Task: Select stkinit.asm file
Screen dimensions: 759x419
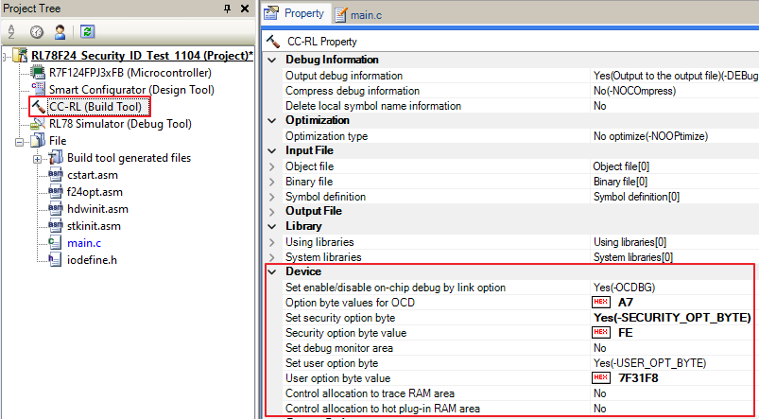Action: (94, 226)
